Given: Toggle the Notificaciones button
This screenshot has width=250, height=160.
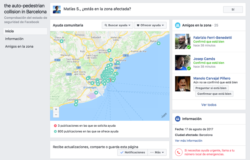Looking at the screenshot, I should pyautogui.click(x=132, y=152).
